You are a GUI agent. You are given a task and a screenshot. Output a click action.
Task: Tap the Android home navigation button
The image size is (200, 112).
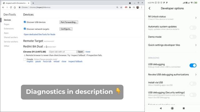[x=172, y=108]
